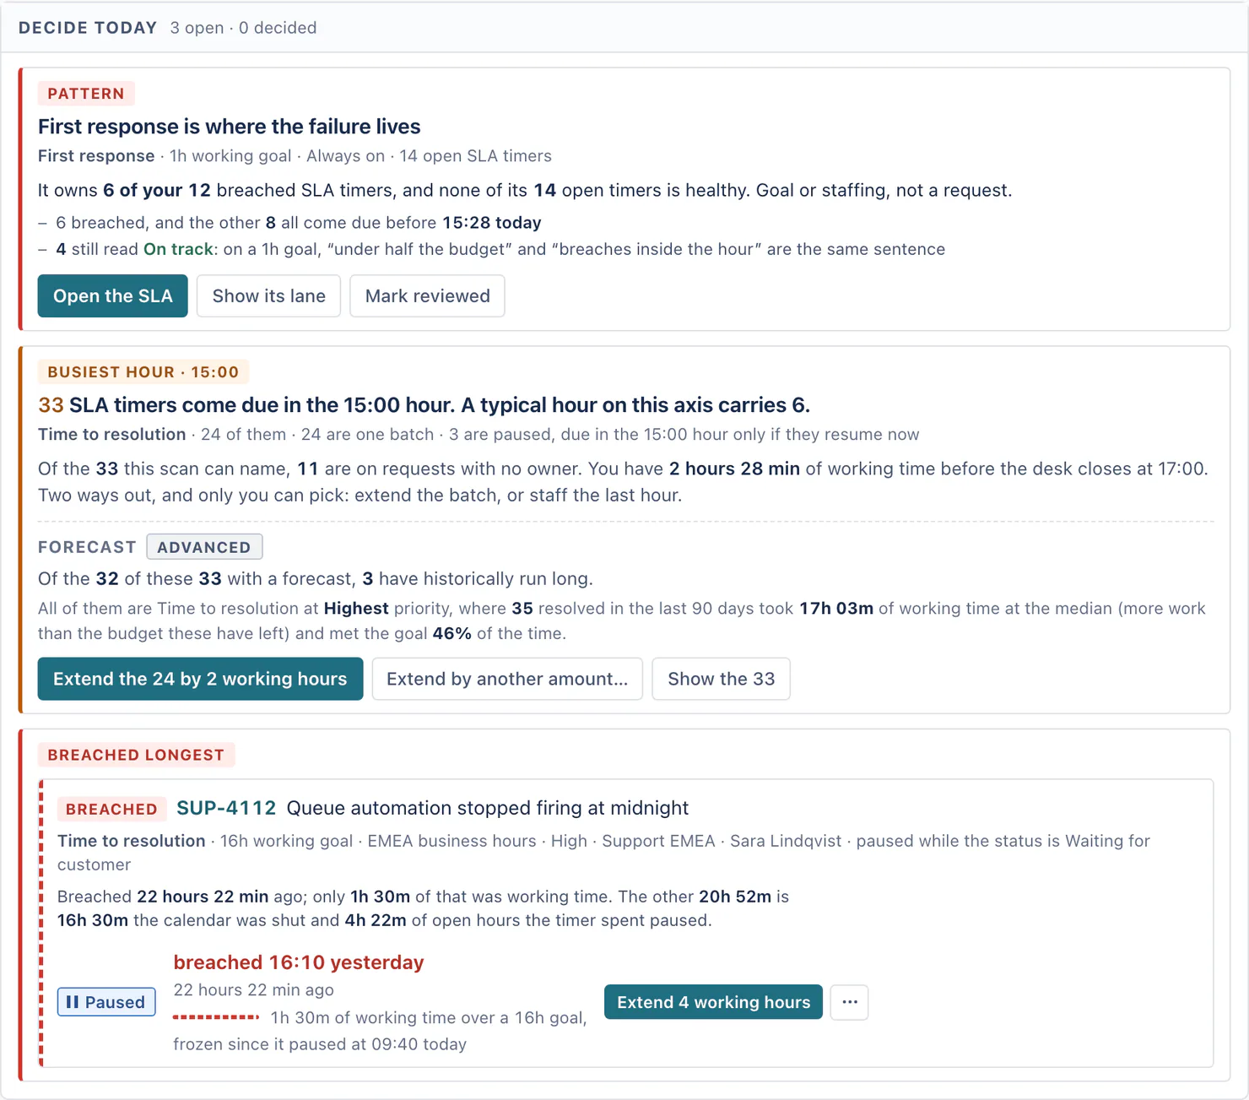Click the '15:28 today' deadline text

point(492,223)
